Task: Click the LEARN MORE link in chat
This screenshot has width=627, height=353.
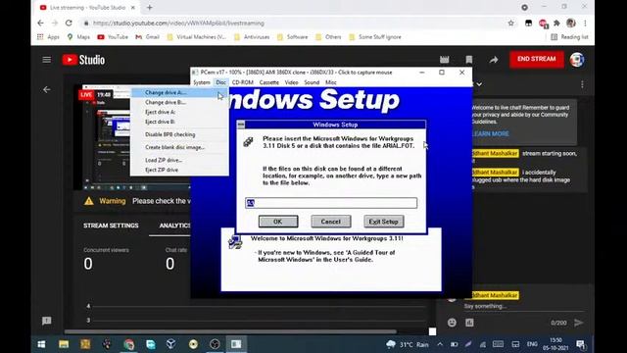Action: pyautogui.click(x=490, y=134)
